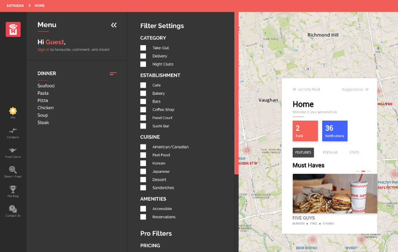Click the CATEGORY filter heading
Viewport: 398px width, 252px height.
coord(153,38)
